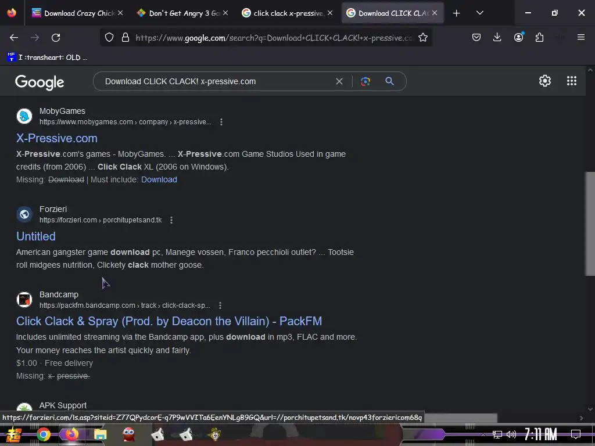Open the X-Pressive.com result link
The height and width of the screenshot is (446, 595).
pos(57,138)
